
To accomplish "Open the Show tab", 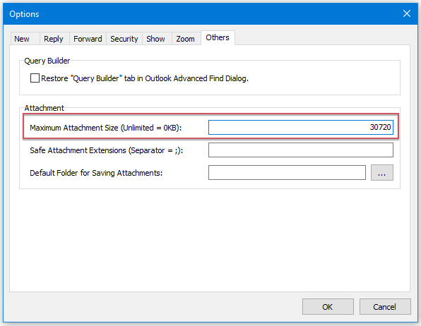I will tap(157, 39).
